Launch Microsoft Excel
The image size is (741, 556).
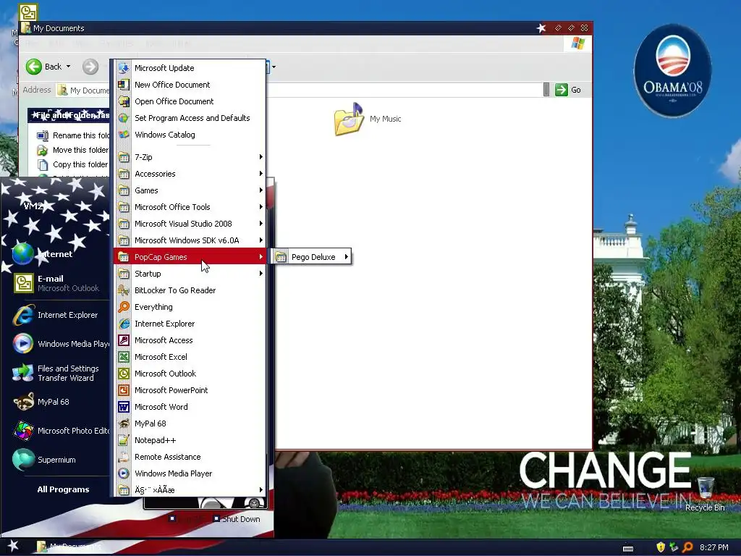pos(189,357)
